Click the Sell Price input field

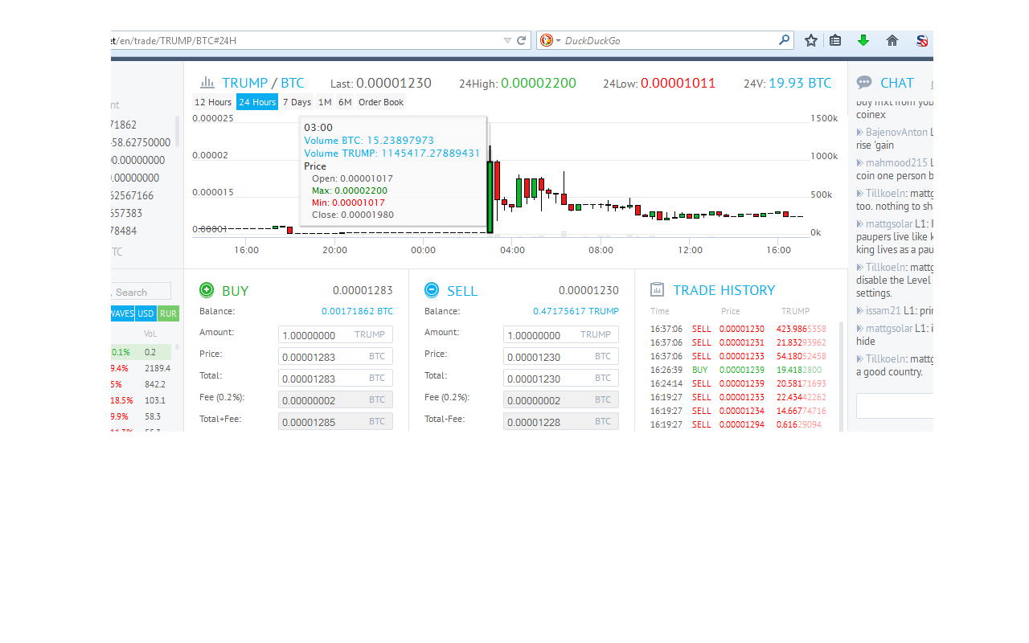click(561, 356)
